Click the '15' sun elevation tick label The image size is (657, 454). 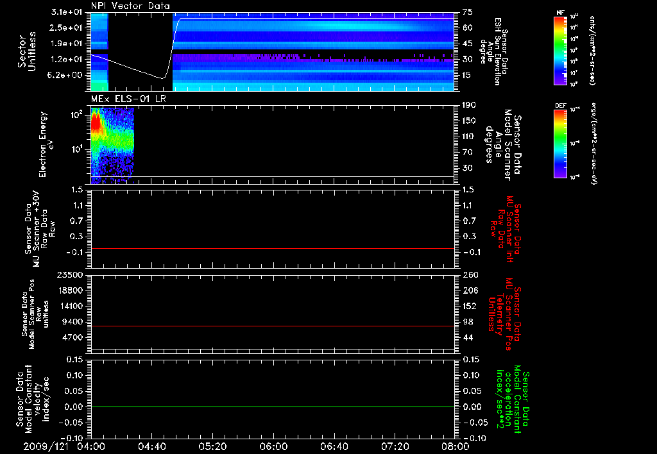(468, 75)
